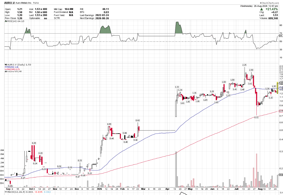Click the yellow-highlighted latest candlestick
This screenshot has height=195, width=283.
(x=277, y=88)
